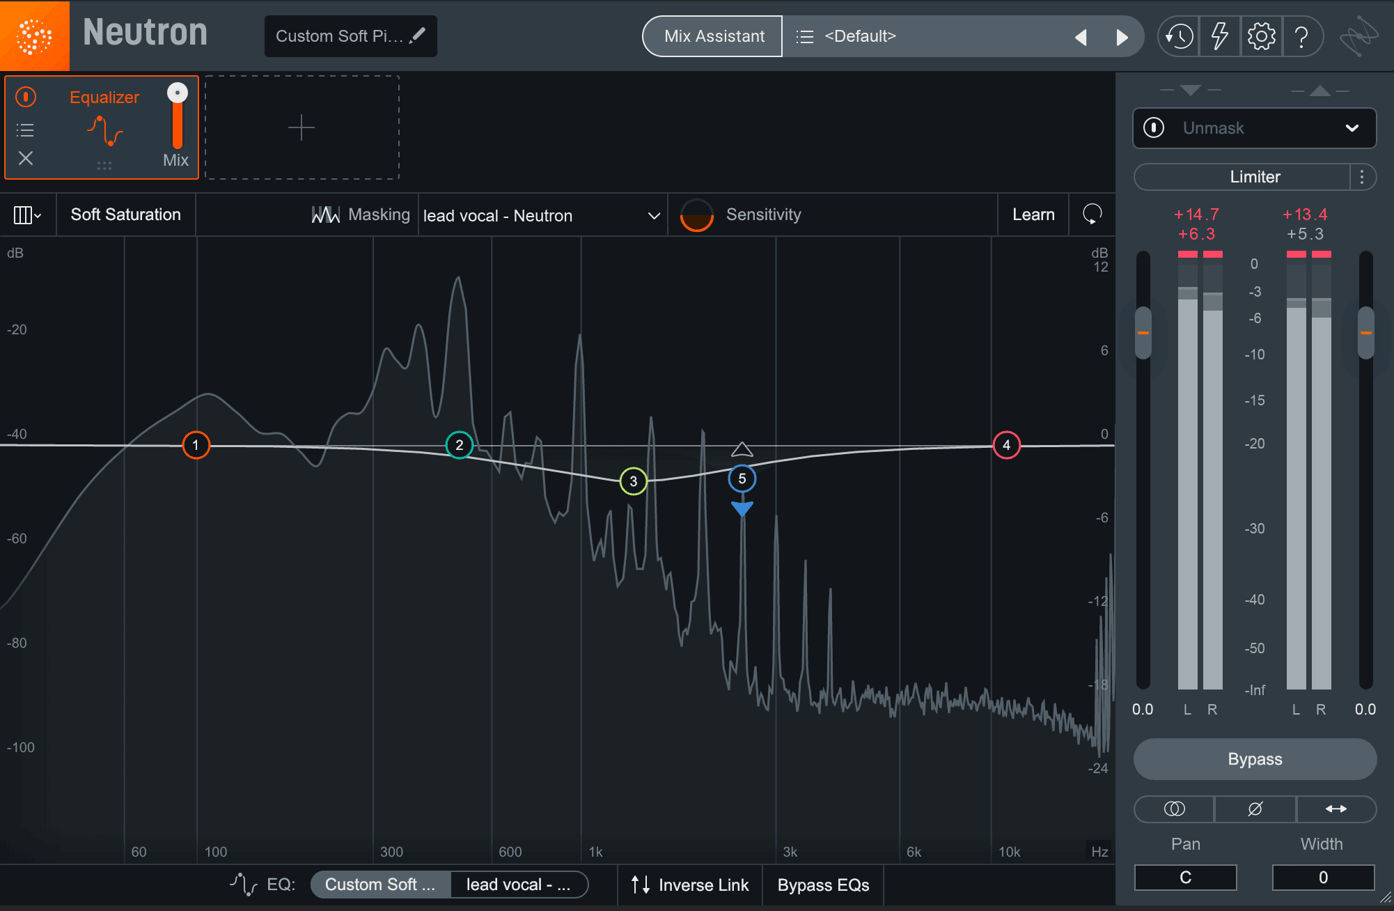
Task: Toggle the phase invert button
Action: [1255, 809]
